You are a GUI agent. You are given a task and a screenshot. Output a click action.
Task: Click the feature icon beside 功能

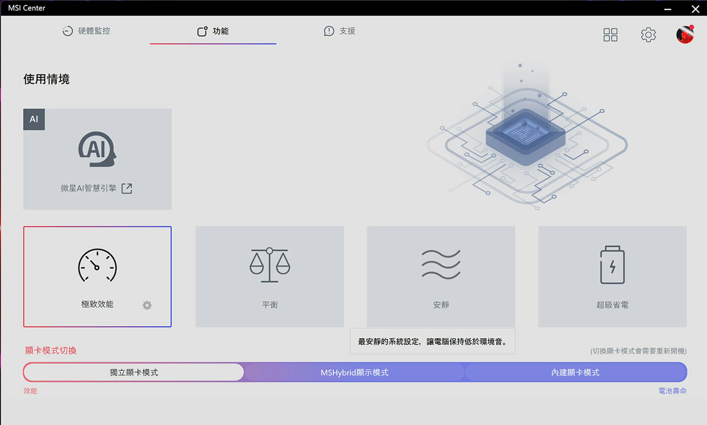(x=202, y=31)
